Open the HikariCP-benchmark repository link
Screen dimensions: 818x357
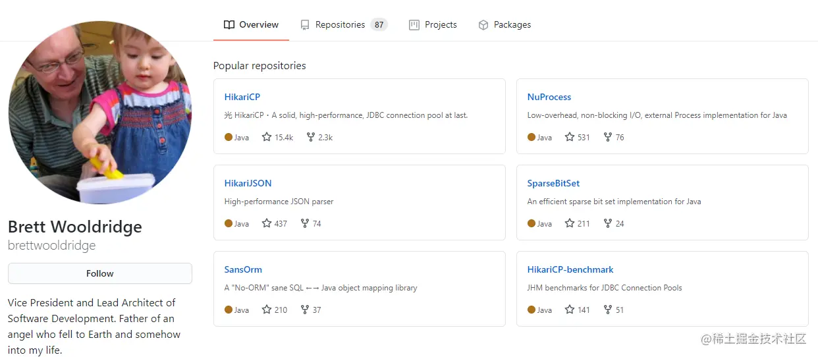coord(570,269)
